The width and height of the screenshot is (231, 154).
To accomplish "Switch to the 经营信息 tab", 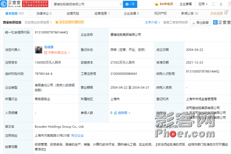I will (102, 14).
